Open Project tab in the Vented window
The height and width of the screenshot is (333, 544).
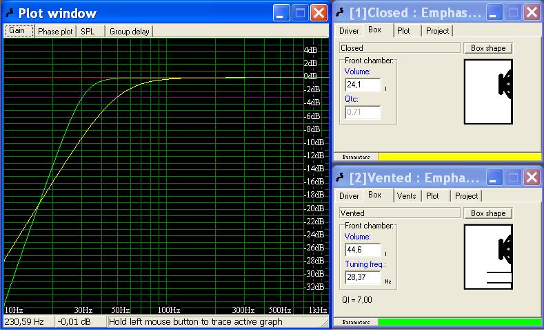(x=466, y=196)
